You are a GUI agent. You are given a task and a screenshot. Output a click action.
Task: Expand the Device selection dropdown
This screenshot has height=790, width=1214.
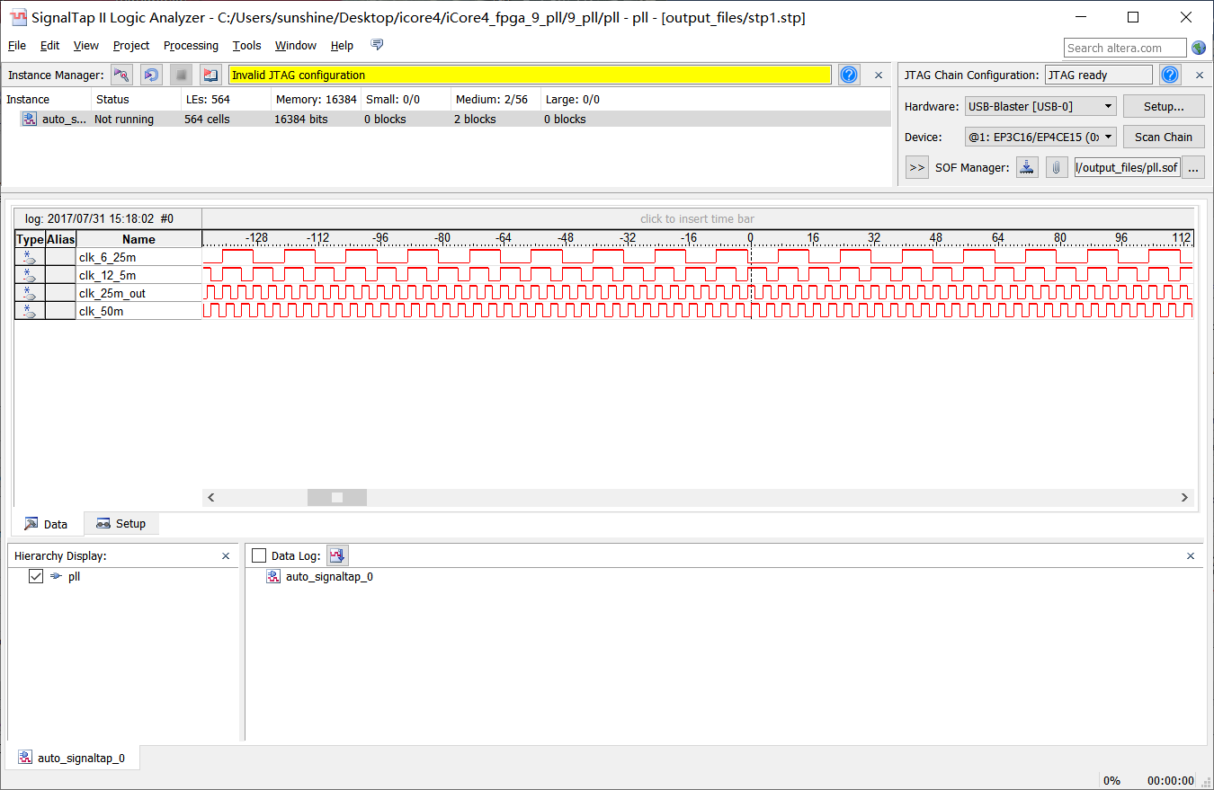click(x=1040, y=137)
